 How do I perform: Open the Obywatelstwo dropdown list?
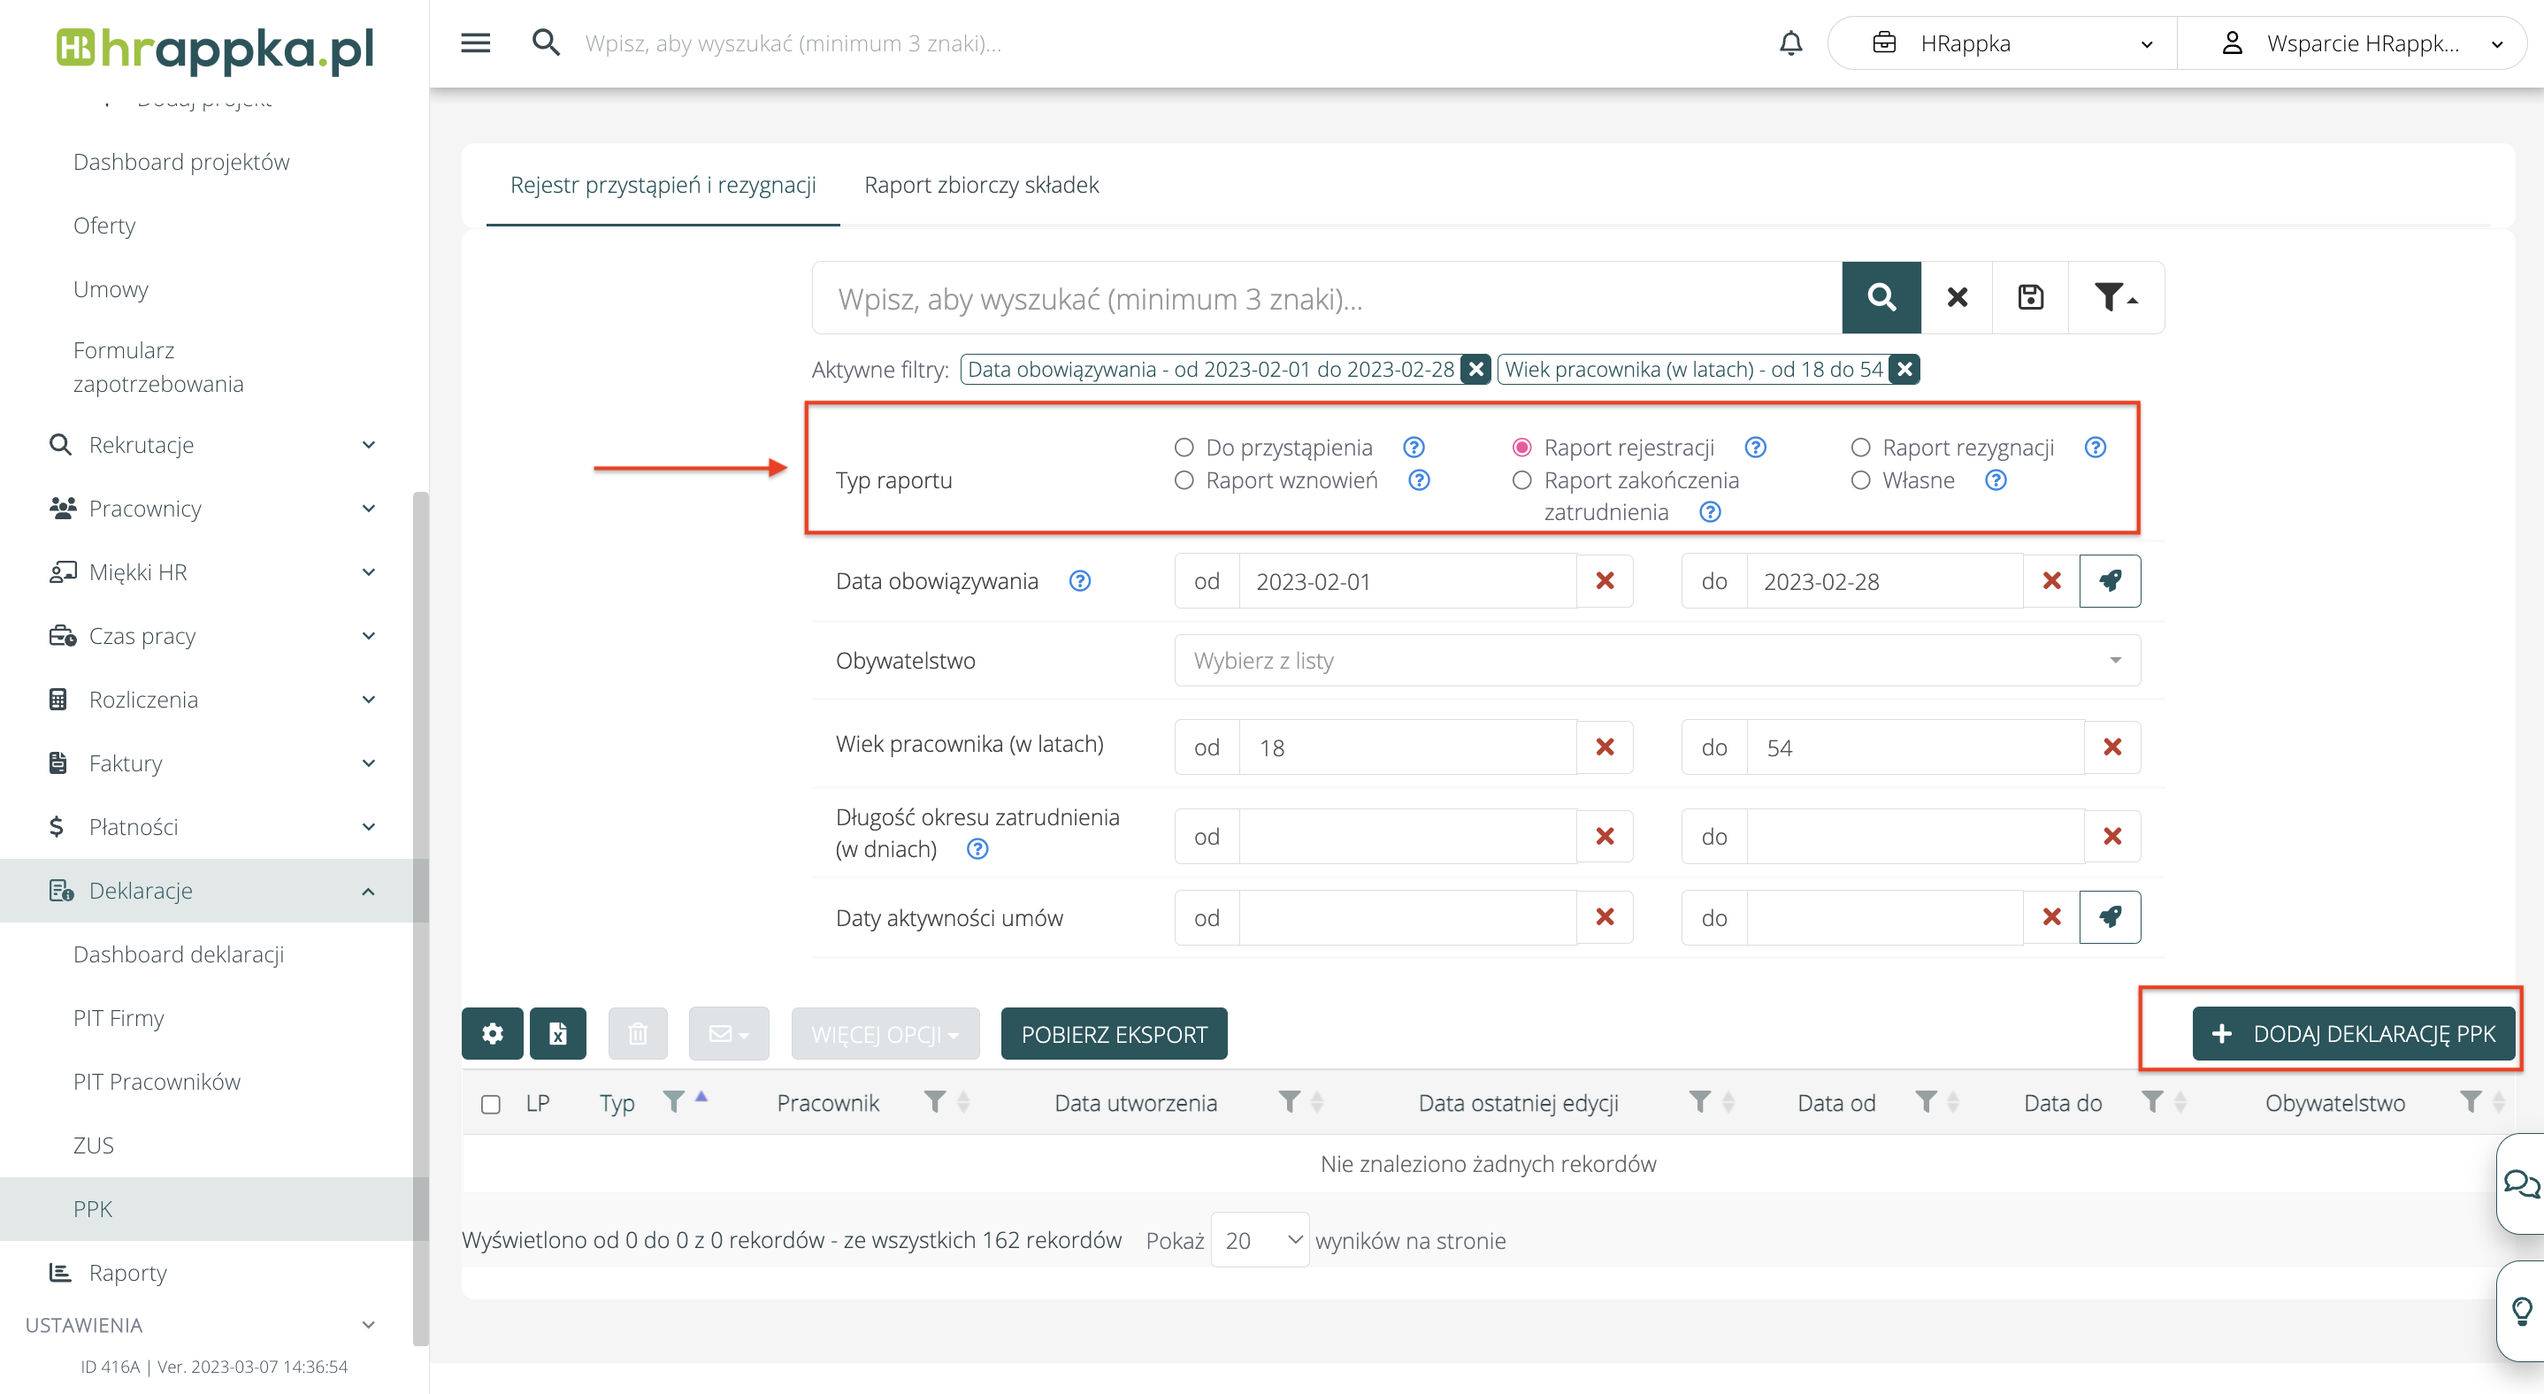click(1656, 661)
